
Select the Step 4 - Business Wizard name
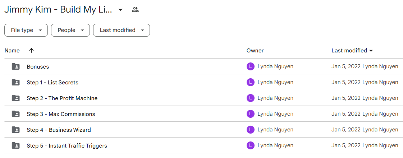[59, 130]
